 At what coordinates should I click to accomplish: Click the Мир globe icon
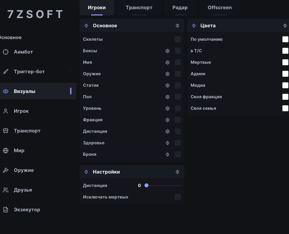click(x=6, y=151)
